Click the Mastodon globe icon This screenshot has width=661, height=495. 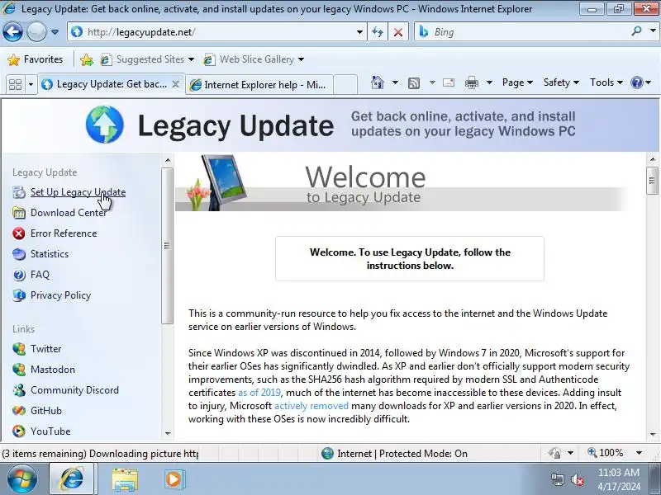19,370
